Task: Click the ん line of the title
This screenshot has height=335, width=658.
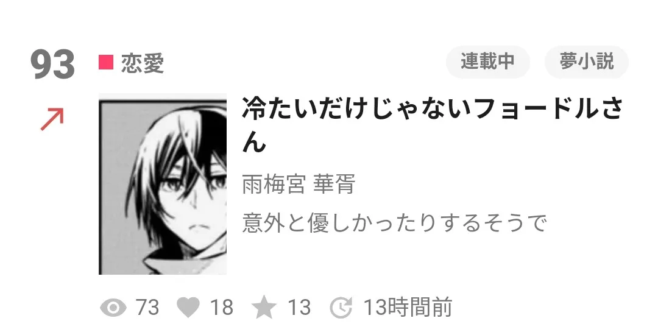Action: coord(254,143)
